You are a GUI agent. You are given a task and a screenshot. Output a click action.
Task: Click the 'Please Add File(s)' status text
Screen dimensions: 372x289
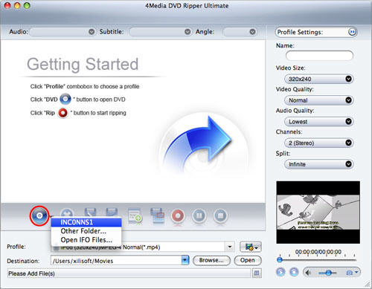[x=31, y=273]
